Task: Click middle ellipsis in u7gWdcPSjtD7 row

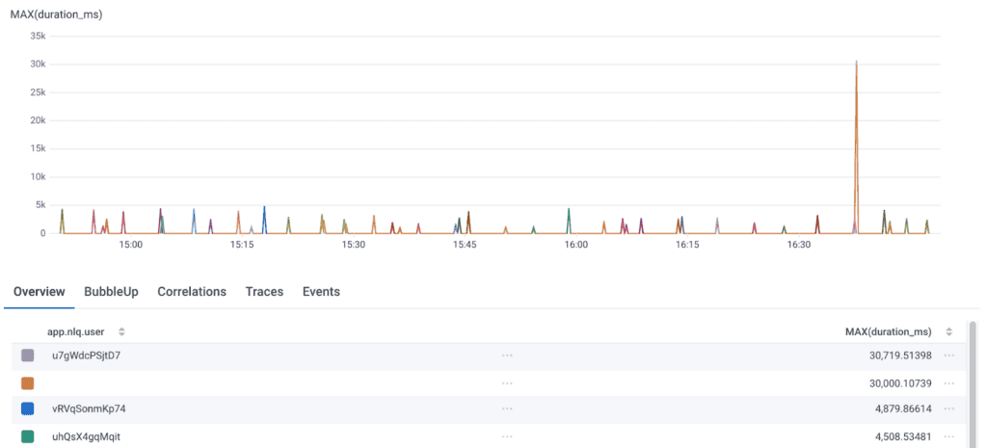Action: click(507, 356)
